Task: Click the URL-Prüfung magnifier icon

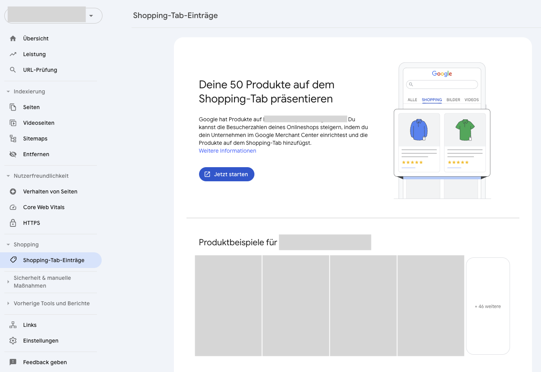Action: click(x=13, y=70)
